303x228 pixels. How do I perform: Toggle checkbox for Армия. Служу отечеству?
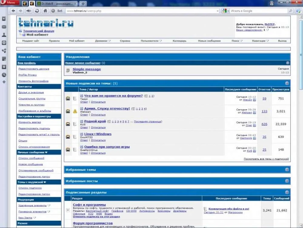pyautogui.click(x=82, y=108)
